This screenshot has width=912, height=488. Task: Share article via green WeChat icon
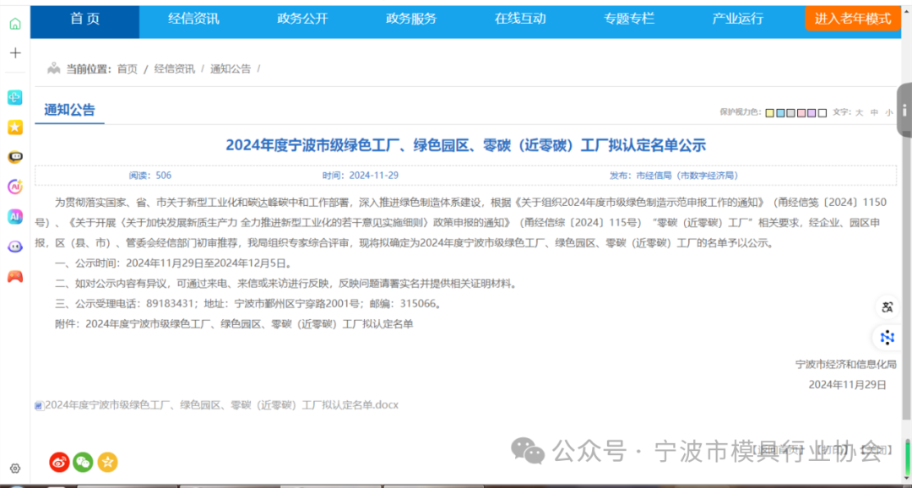(x=83, y=462)
